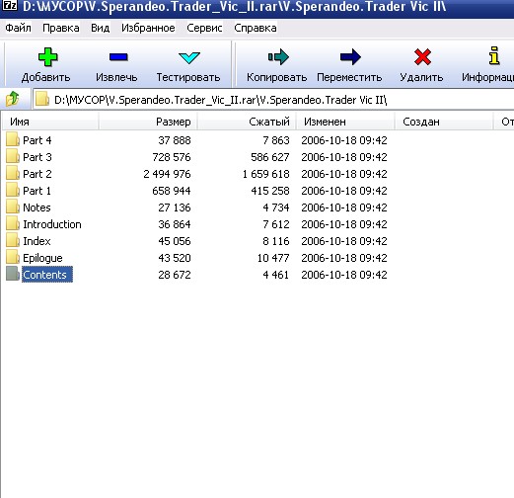Image resolution: width=514 pixels, height=498 pixels.
Task: Click the compressed size 4 461
Action: point(276,275)
